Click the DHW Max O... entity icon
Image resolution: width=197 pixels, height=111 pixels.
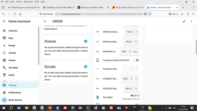97,51
